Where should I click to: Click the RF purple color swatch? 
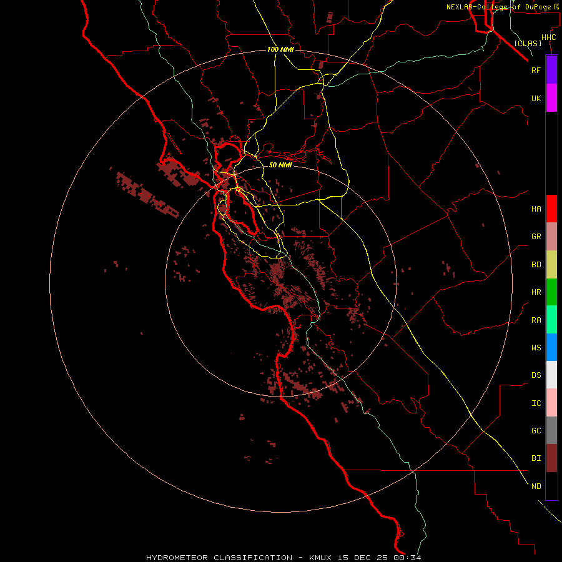[551, 70]
